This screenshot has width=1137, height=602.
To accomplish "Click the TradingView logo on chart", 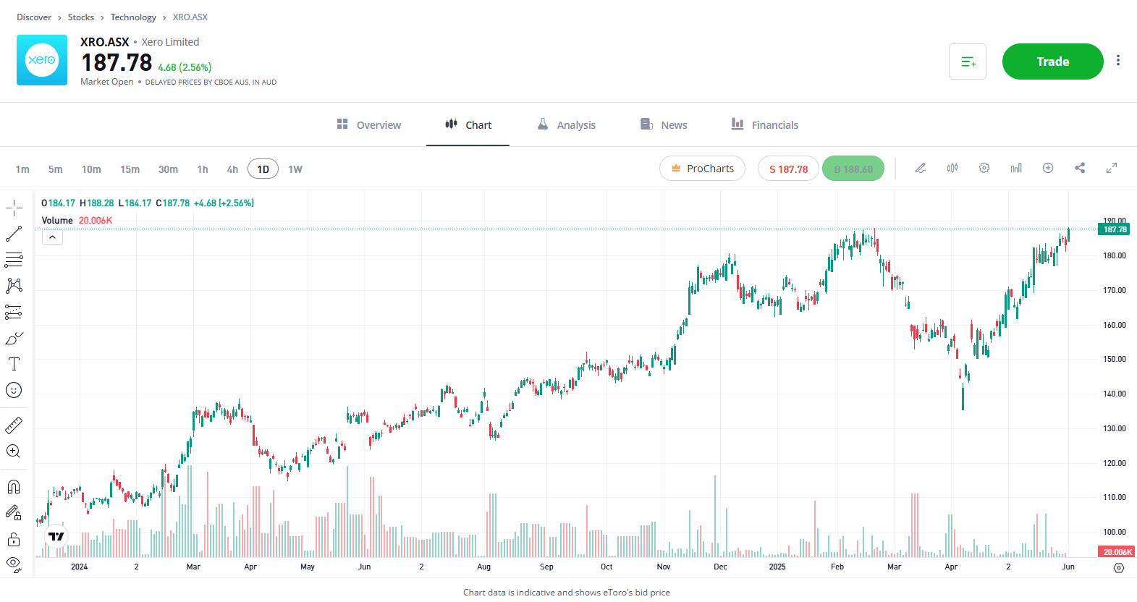I will (x=56, y=536).
